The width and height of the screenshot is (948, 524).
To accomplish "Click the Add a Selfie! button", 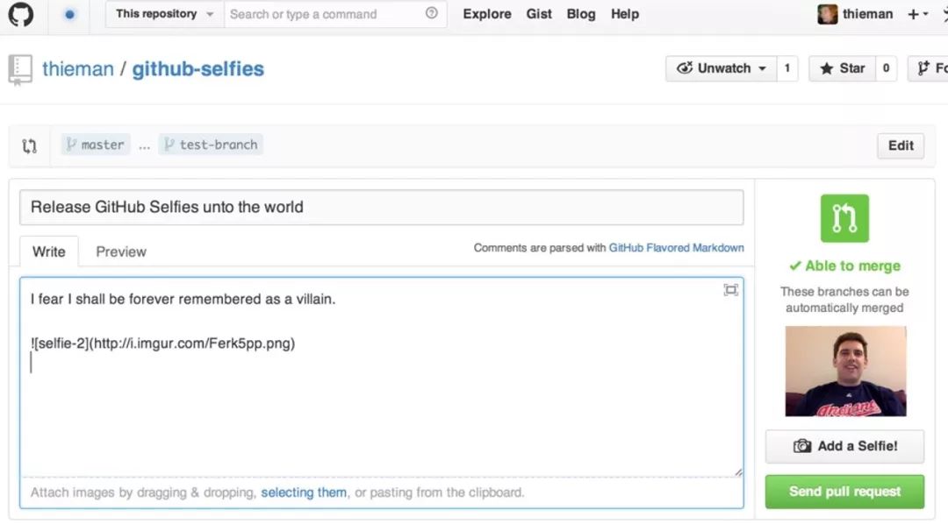I will pyautogui.click(x=844, y=446).
